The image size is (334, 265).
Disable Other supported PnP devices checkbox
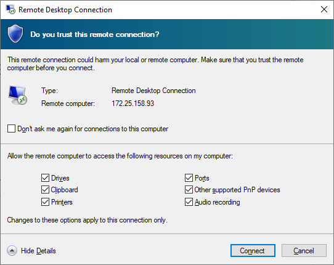click(189, 190)
